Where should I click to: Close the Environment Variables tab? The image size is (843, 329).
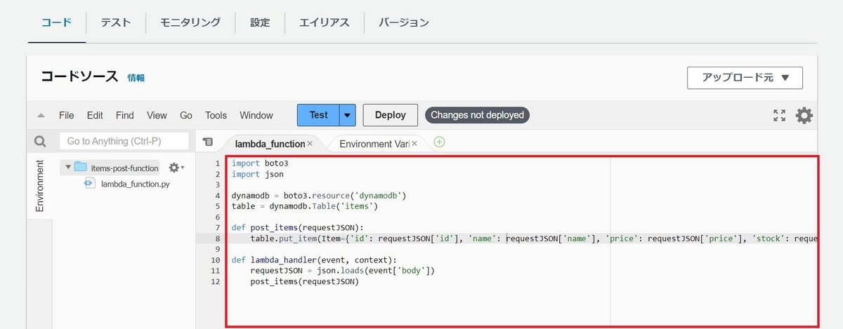click(414, 144)
